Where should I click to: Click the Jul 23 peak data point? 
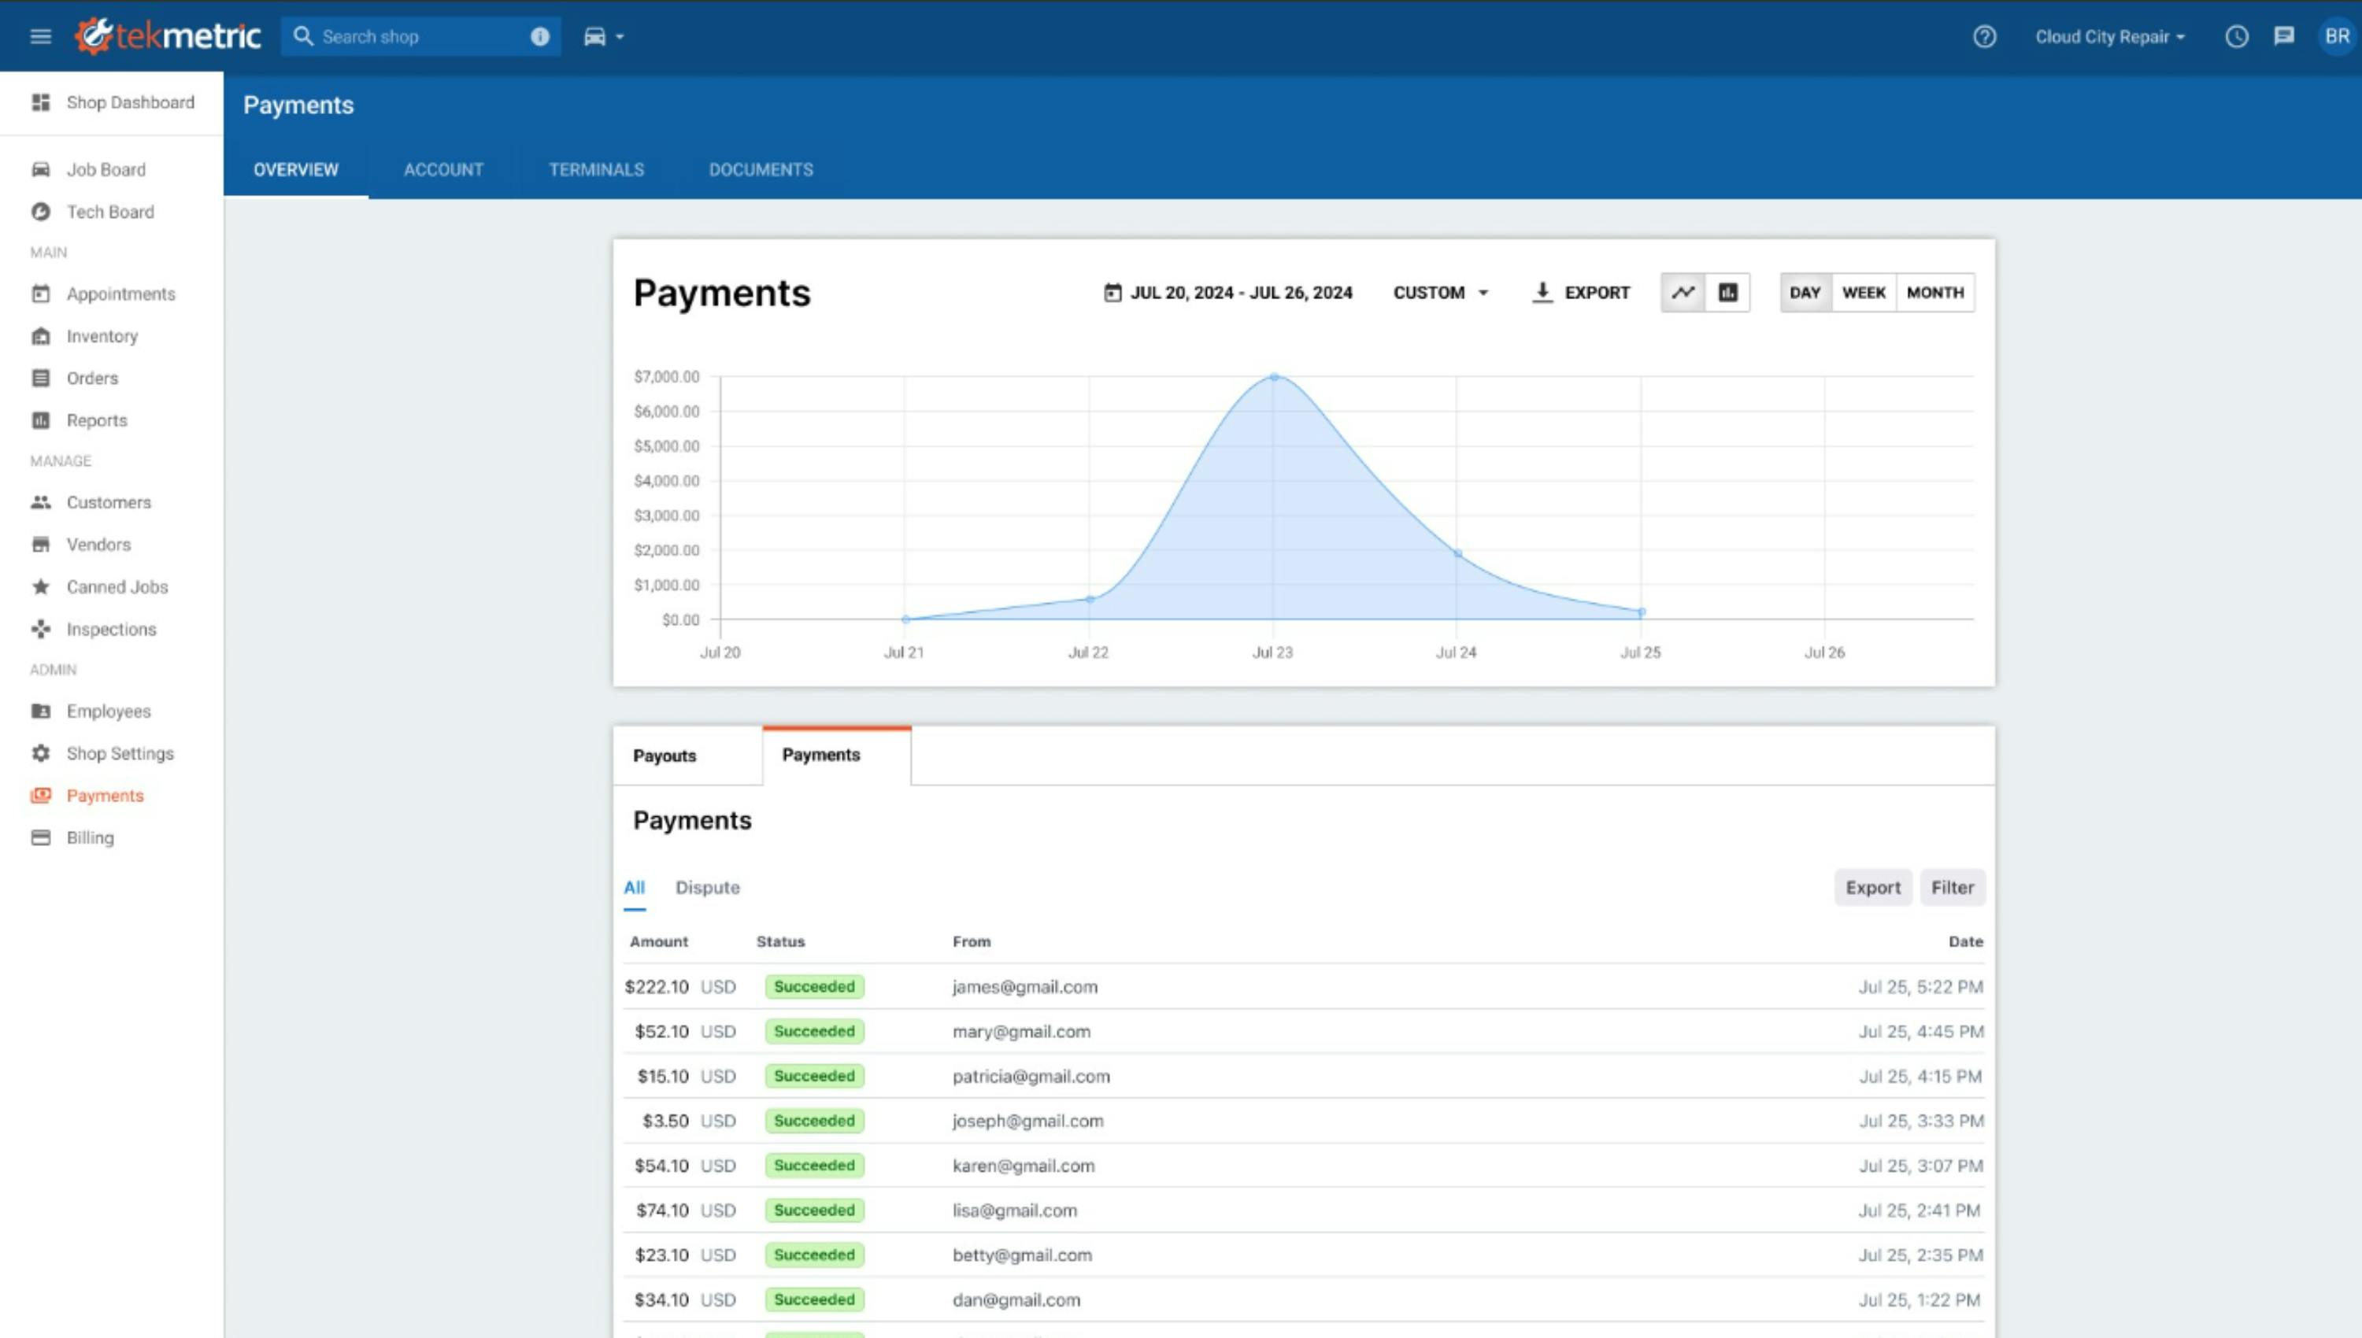click(1273, 377)
